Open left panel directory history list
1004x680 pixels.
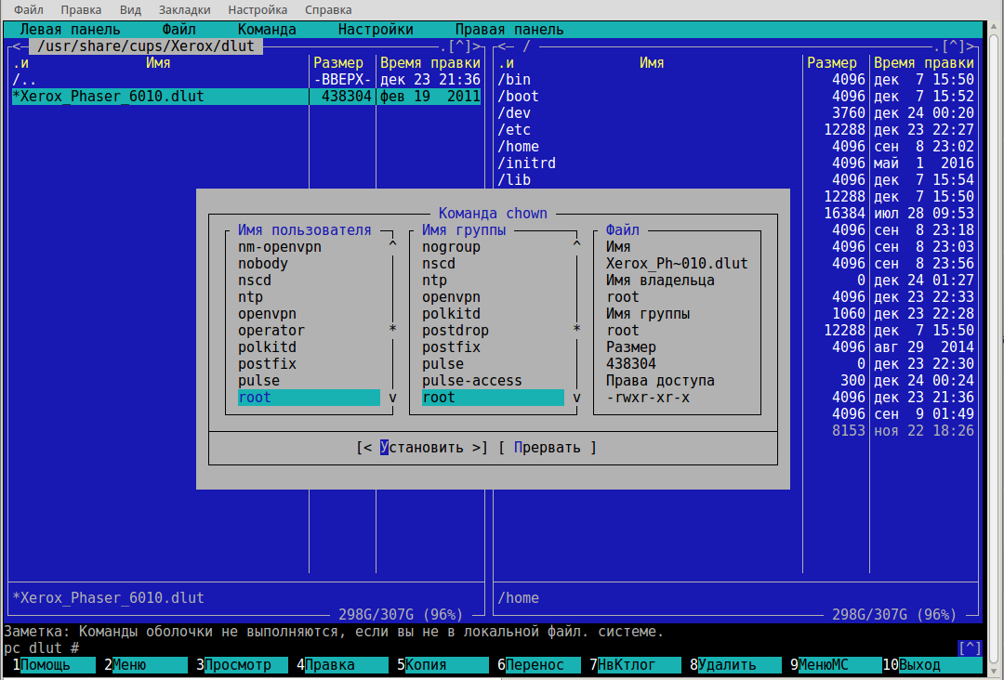tap(459, 46)
